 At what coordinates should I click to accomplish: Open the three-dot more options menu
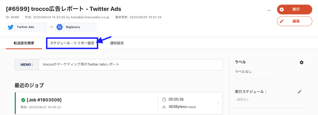click(x=269, y=10)
